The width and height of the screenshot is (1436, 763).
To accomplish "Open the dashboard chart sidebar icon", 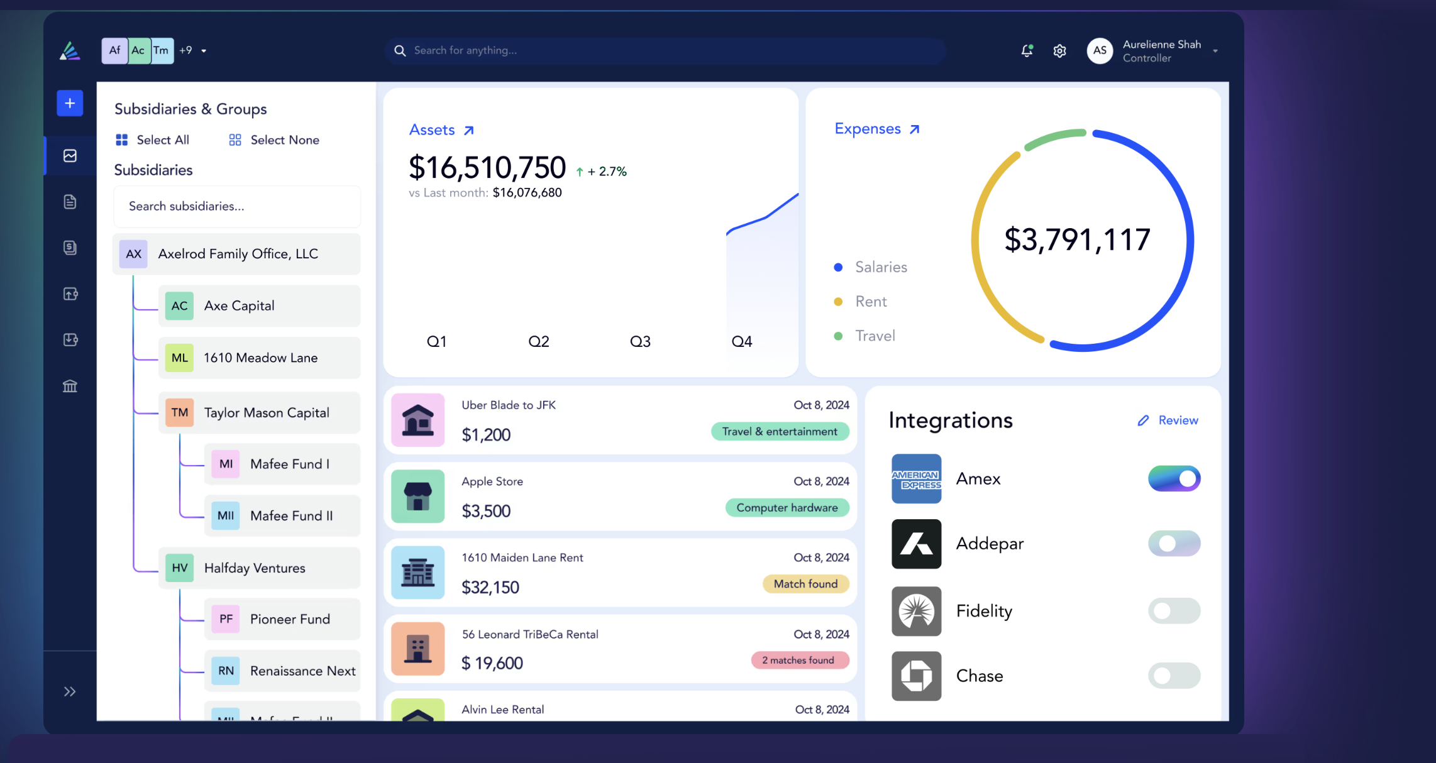I will [70, 155].
